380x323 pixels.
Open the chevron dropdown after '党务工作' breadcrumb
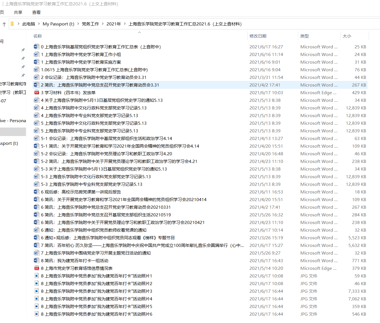point(103,24)
